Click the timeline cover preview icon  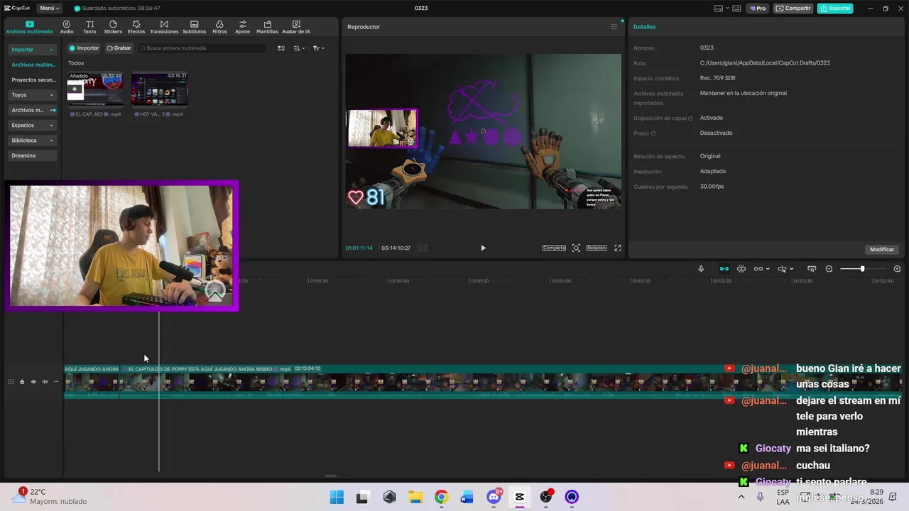(x=812, y=269)
